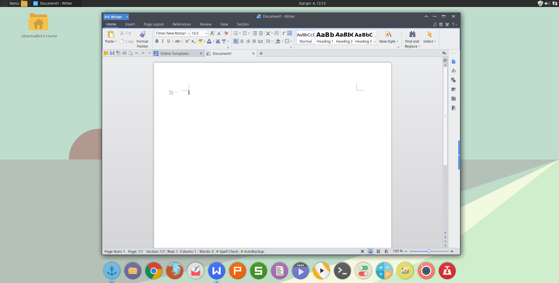Apply the Heading 3 style
Screen dimensions: 559x283
(363, 37)
